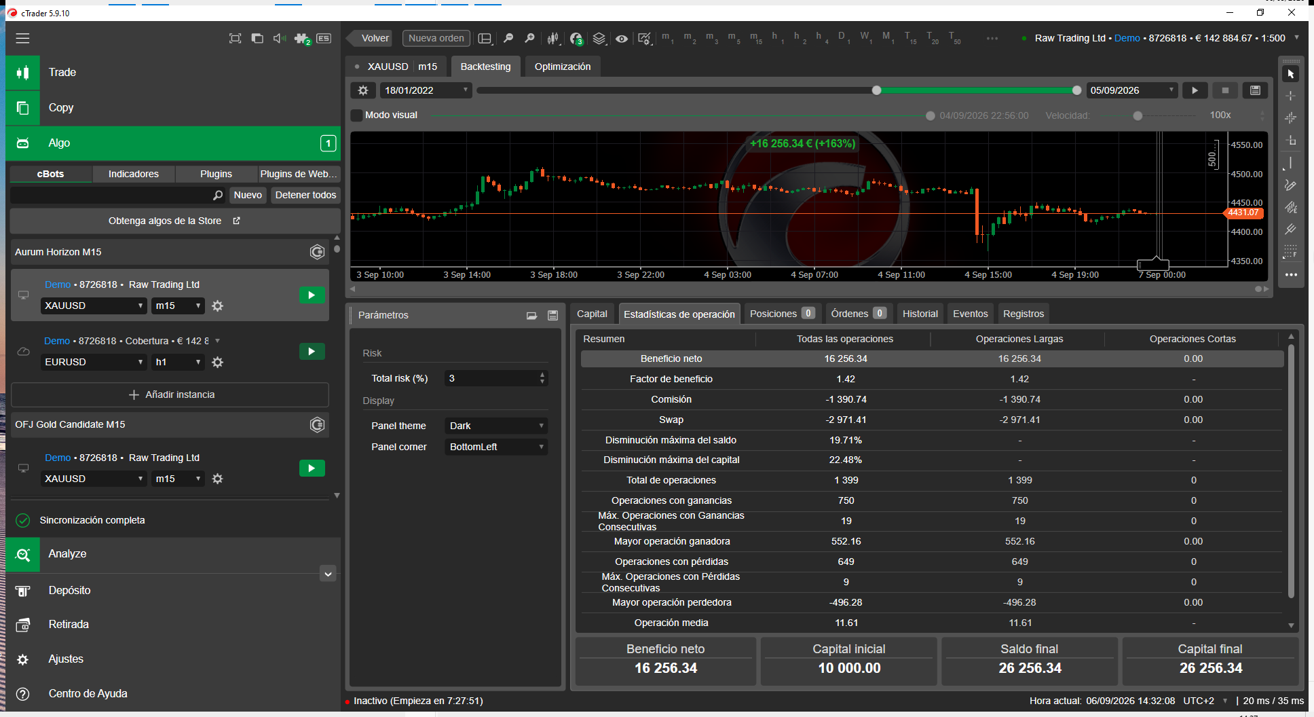Open backtesting settings gear icon

tap(363, 90)
